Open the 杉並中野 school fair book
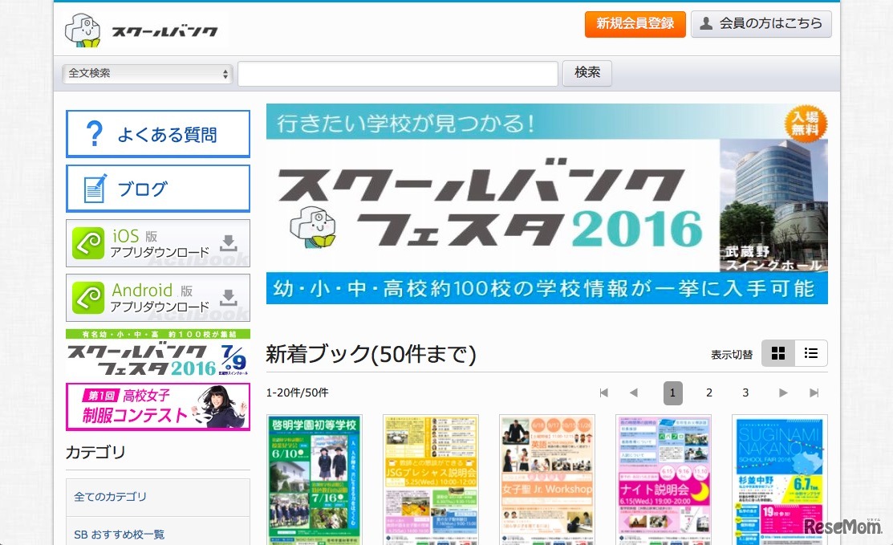 (779, 479)
